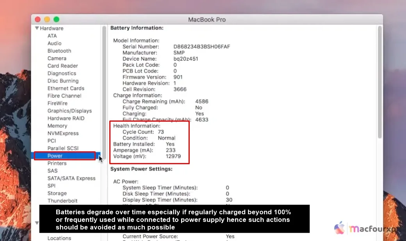
Task: Open the Fibre Channel entry
Action: [64, 96]
